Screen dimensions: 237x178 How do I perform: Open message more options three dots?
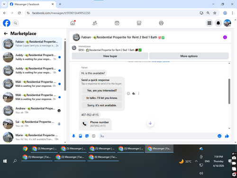click(x=139, y=94)
